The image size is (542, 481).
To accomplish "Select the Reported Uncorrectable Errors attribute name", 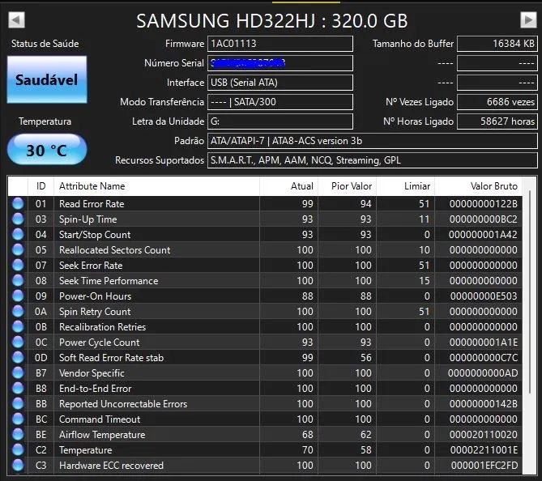I will 123,404.
